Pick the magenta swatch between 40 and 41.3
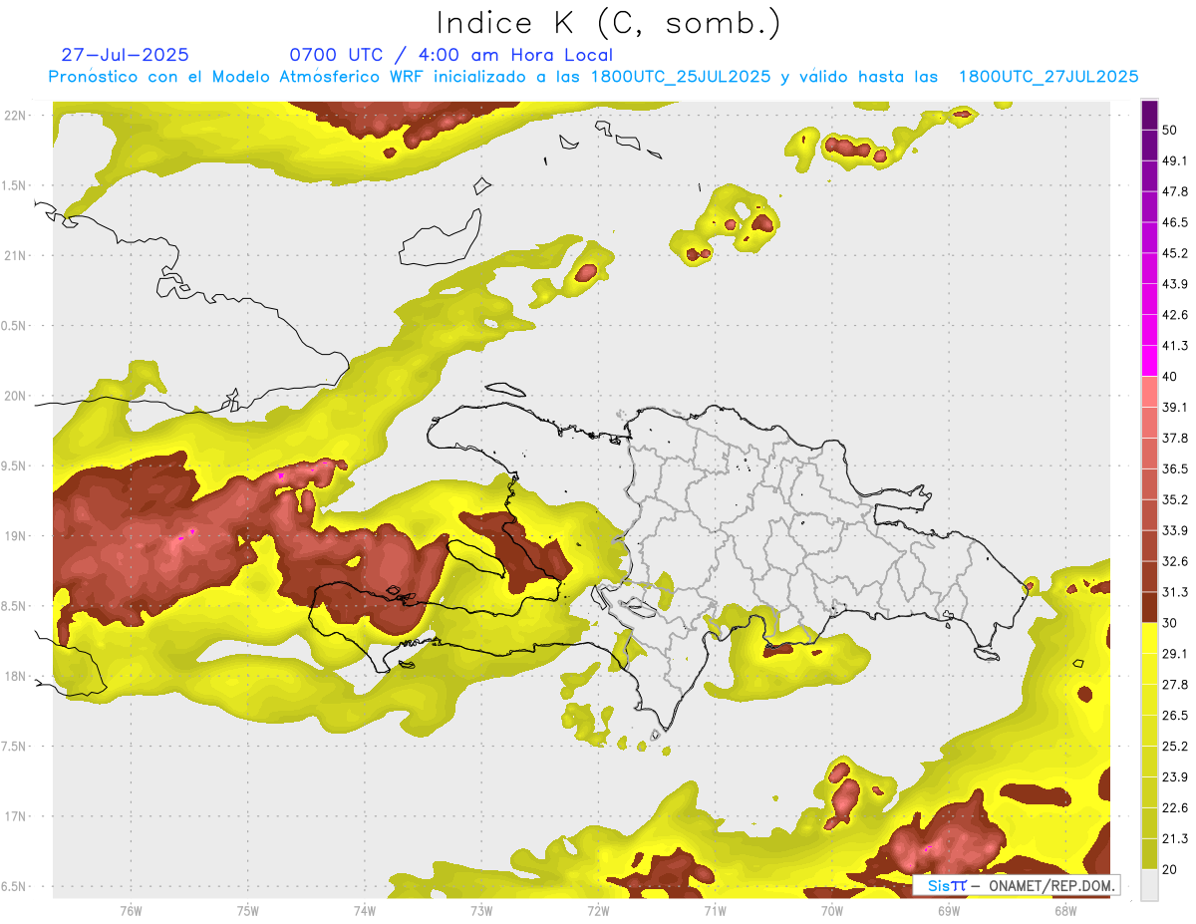1196x924 pixels. (x=1149, y=361)
